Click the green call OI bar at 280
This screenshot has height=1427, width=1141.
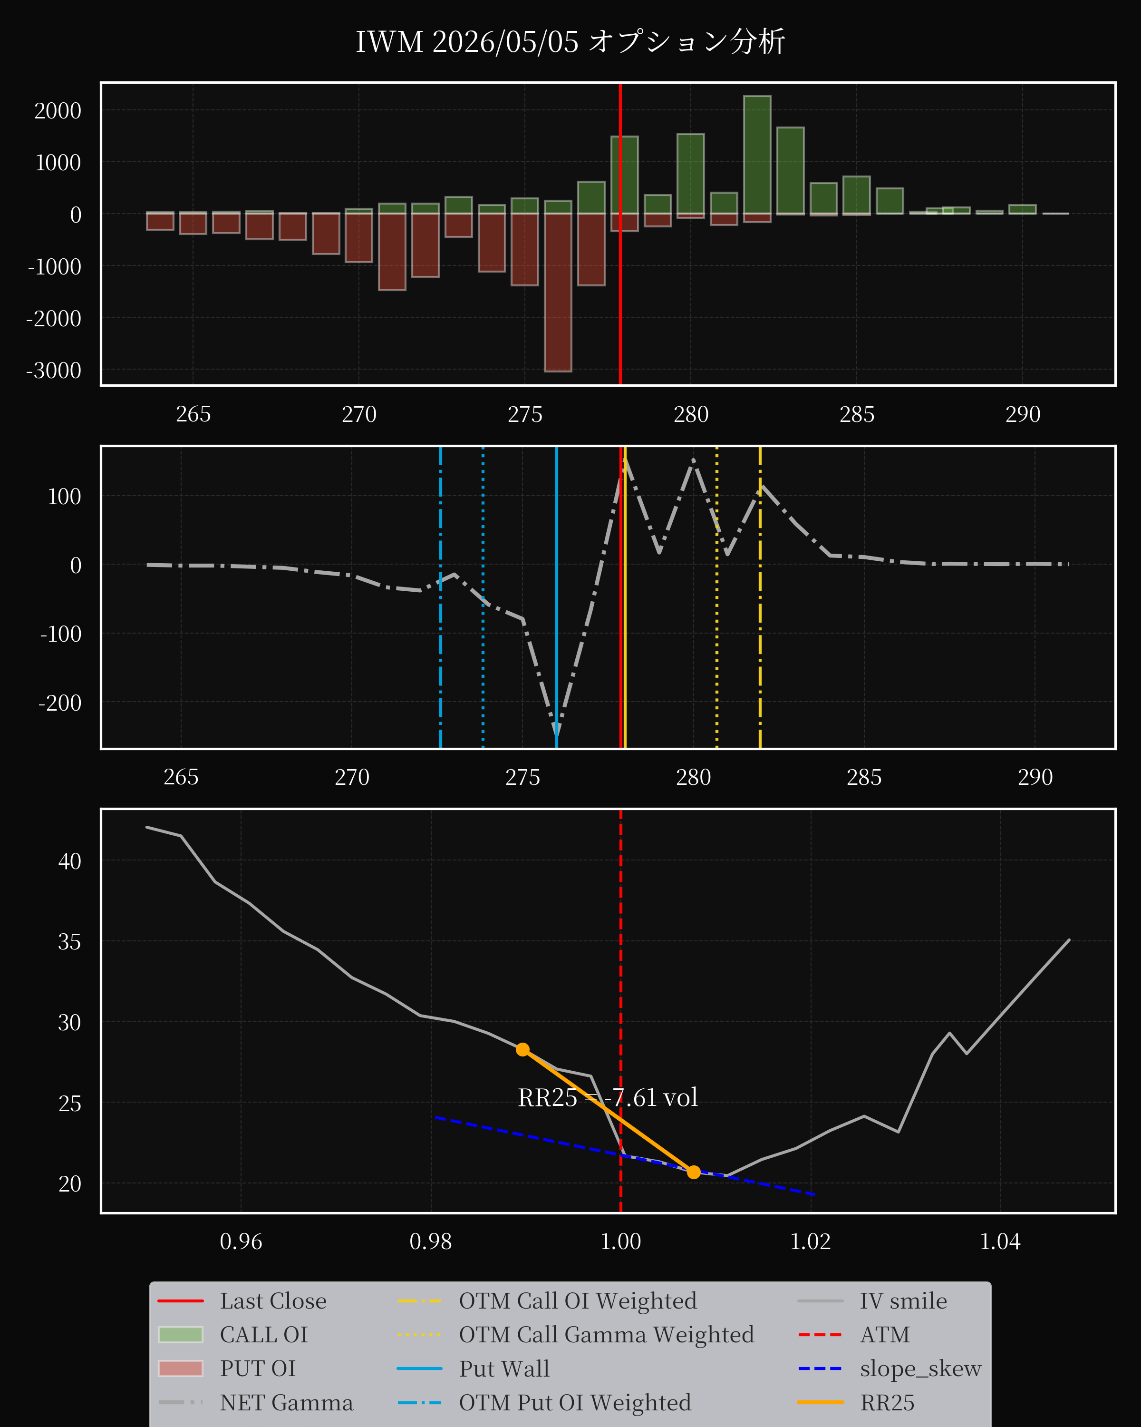tap(691, 174)
